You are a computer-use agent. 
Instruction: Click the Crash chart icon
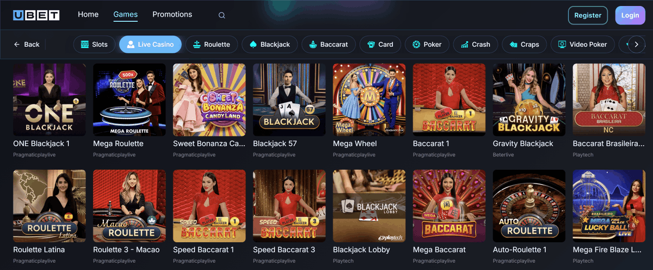click(465, 45)
